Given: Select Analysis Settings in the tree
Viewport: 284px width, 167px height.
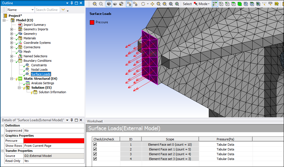Looking at the screenshot, I should (x=42, y=83).
